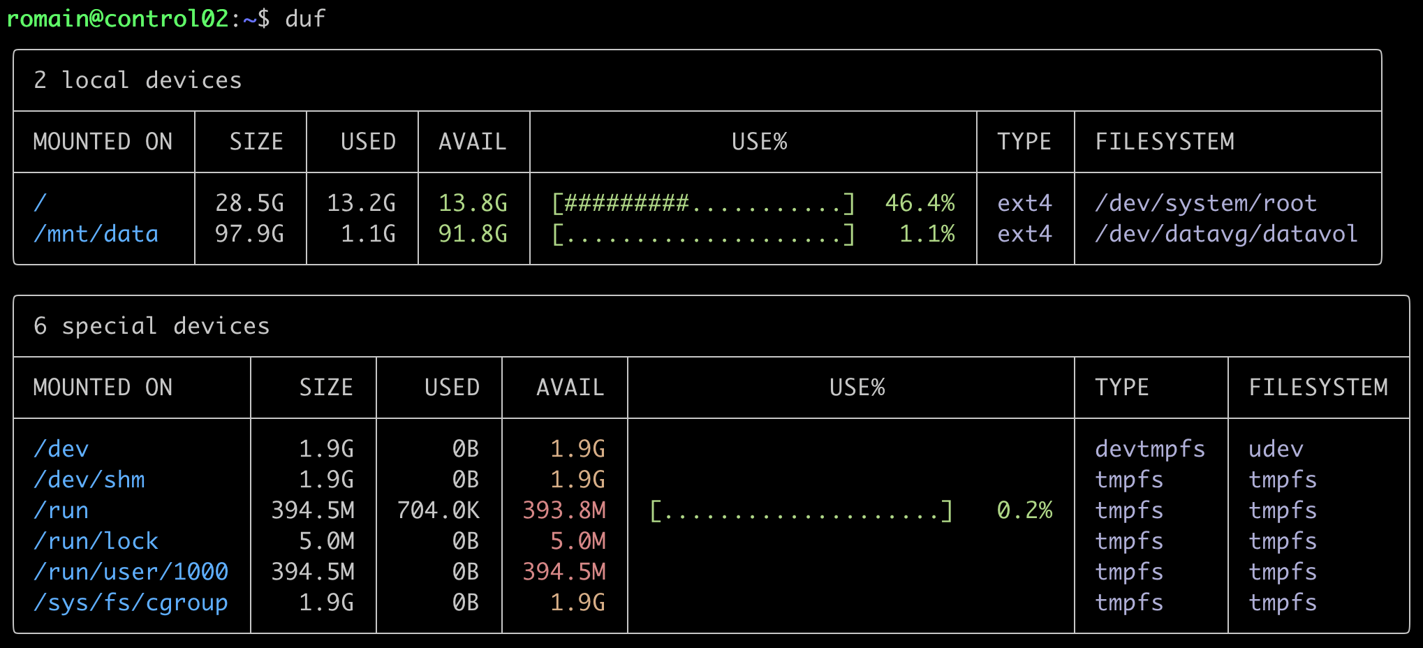The image size is (1423, 648).
Task: Click the tmpfs type in the /dev/shm row
Action: pos(1129,480)
